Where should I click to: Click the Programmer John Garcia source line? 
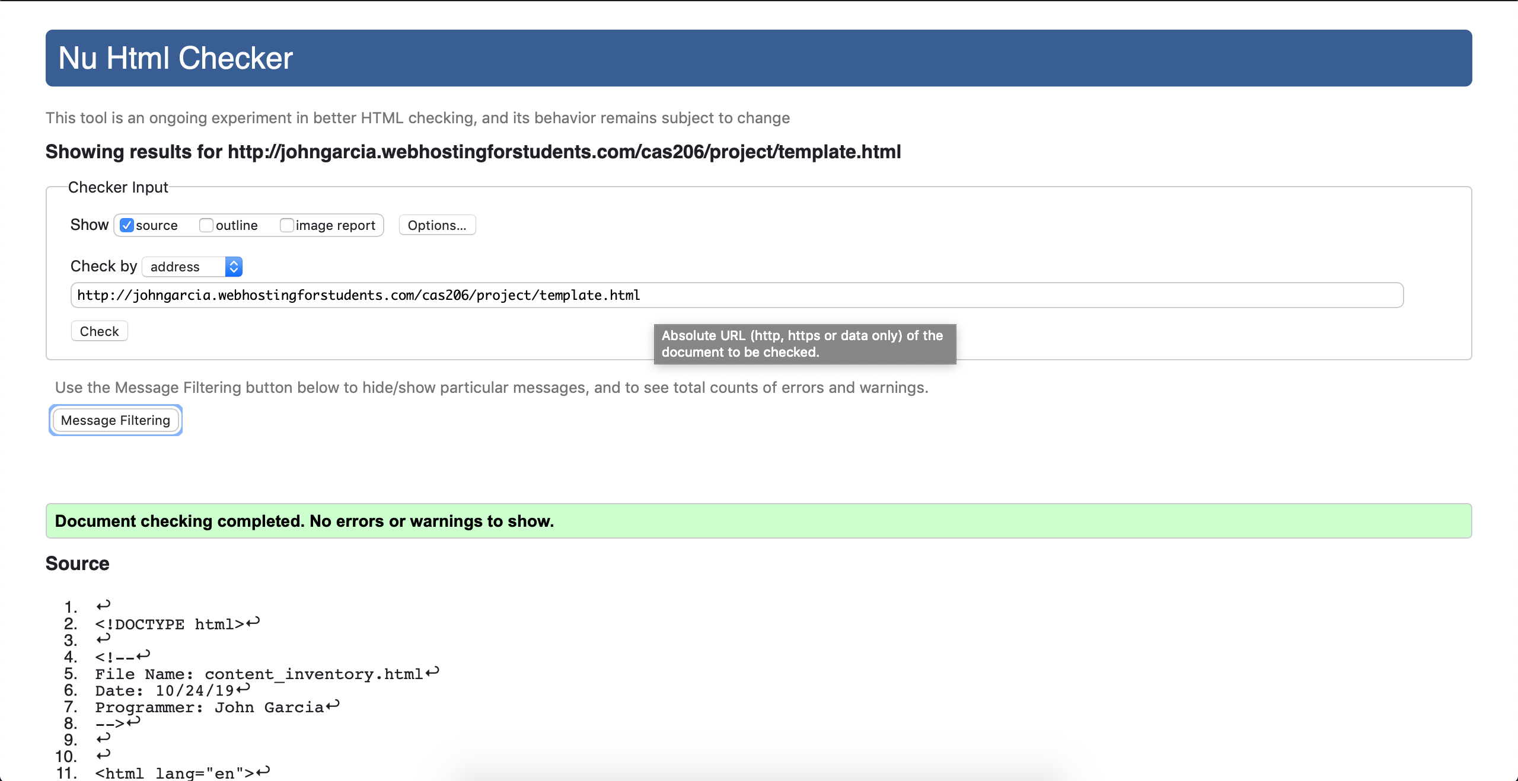pos(209,707)
